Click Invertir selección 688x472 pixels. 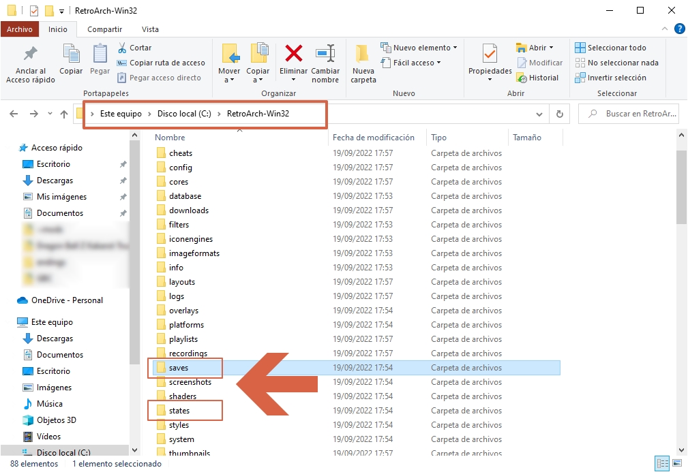coord(611,78)
